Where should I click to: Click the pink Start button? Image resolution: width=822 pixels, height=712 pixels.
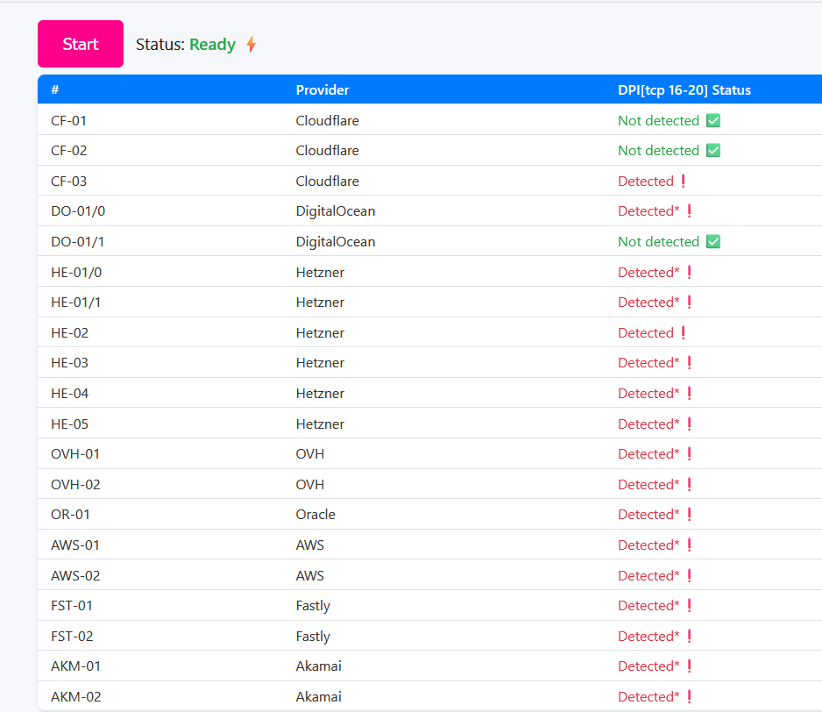(81, 44)
